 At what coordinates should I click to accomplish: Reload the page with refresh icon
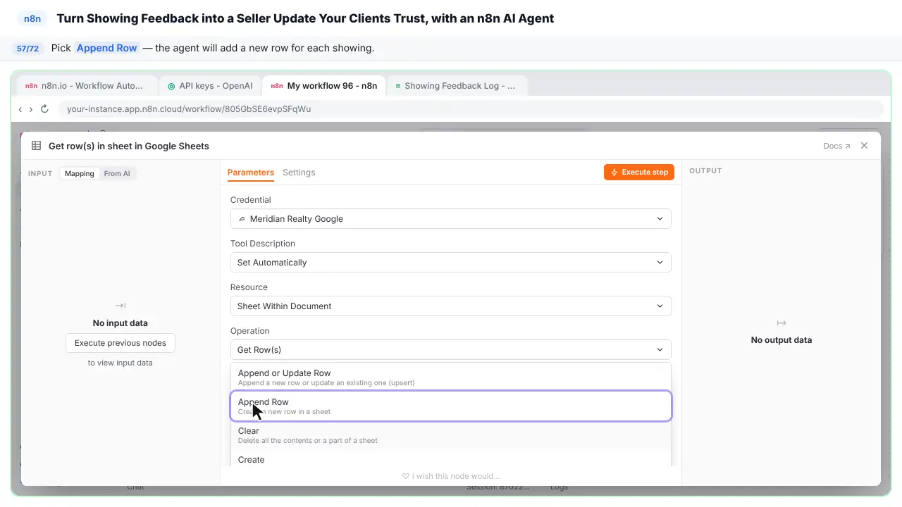pyautogui.click(x=44, y=109)
